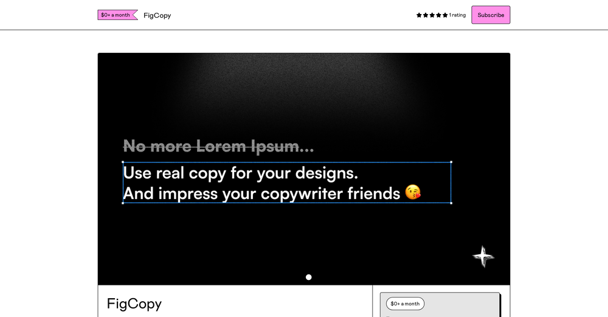This screenshot has height=317, width=608.
Task: Click the pink '$0+ a month' price tag
Action: [117, 15]
